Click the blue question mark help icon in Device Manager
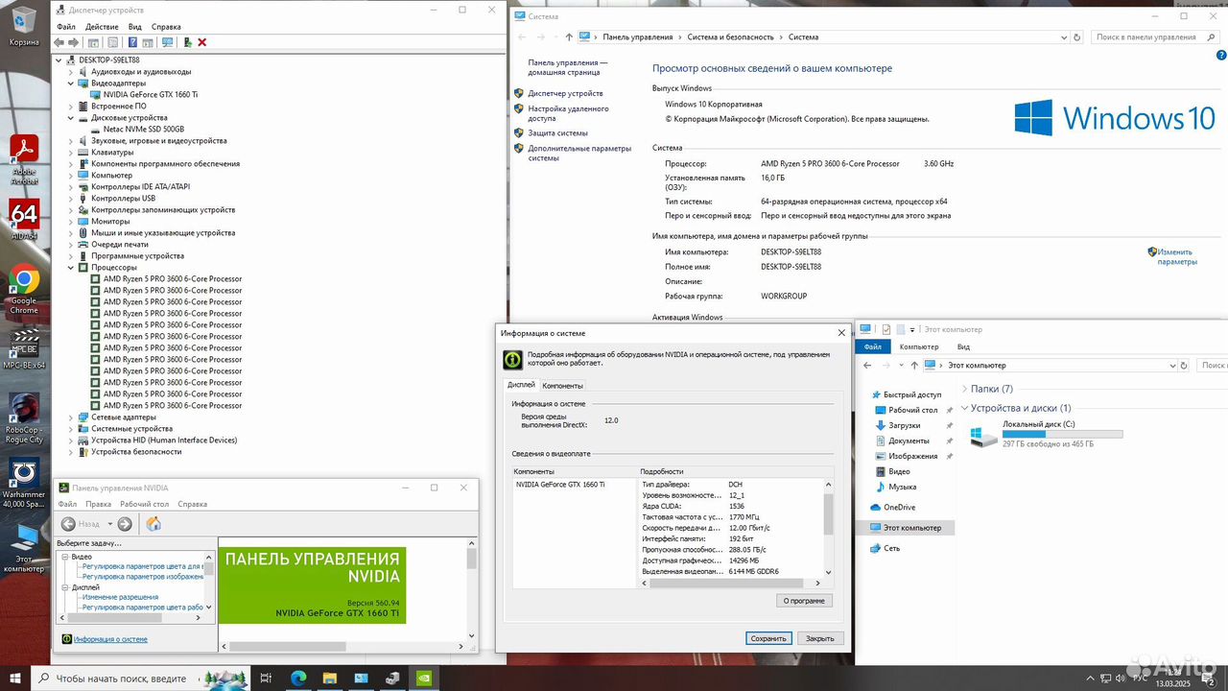The image size is (1228, 691). 133,42
